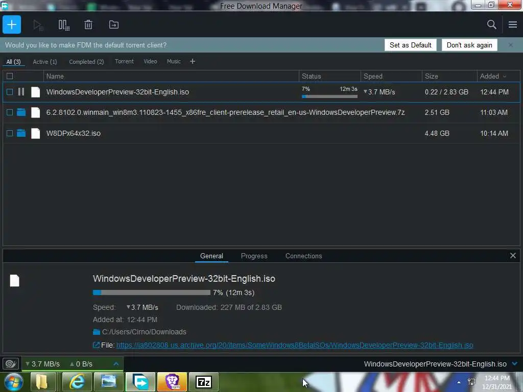Check the W8DPx64x32.iso row checkbox
Screen dimensions: 523x392
[10, 133]
